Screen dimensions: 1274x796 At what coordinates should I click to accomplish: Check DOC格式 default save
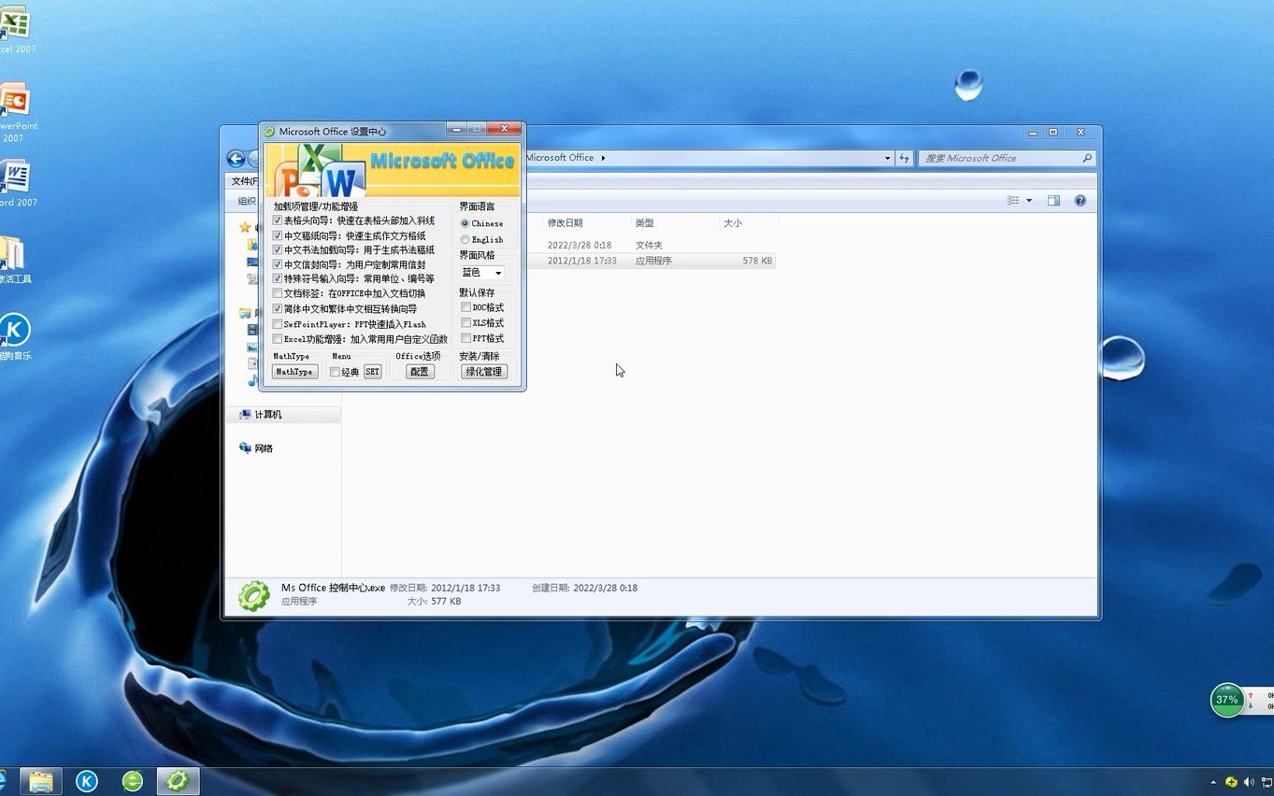[x=465, y=307]
